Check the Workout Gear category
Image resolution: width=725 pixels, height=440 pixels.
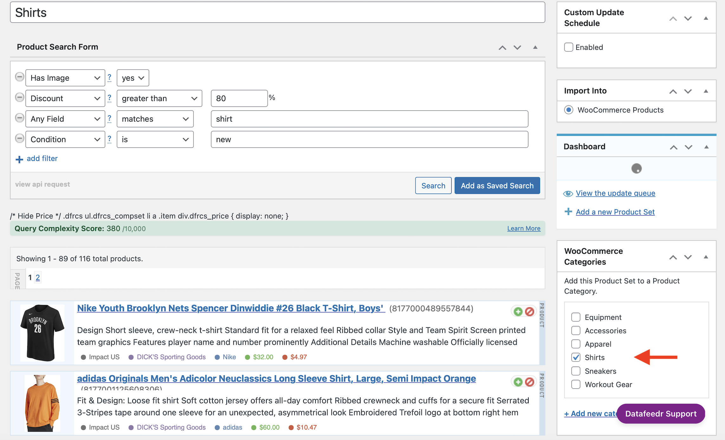[576, 384]
